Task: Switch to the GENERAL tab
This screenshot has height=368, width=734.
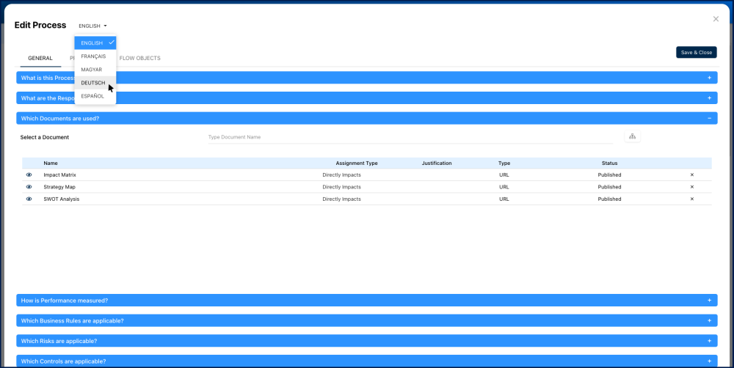Action: (40, 59)
